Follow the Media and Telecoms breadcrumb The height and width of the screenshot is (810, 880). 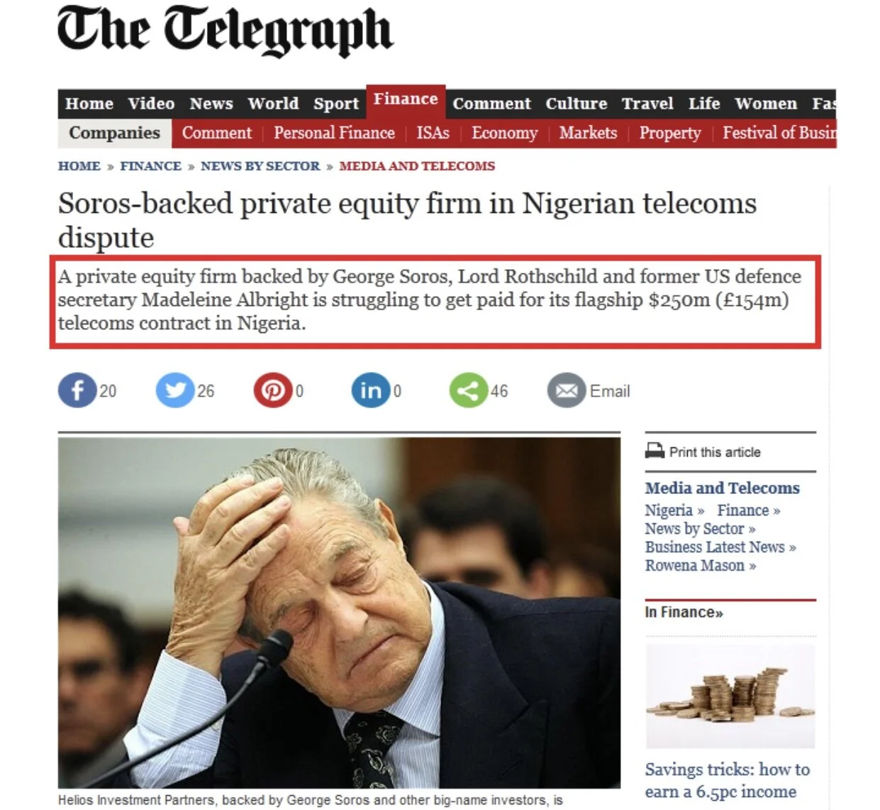417,166
